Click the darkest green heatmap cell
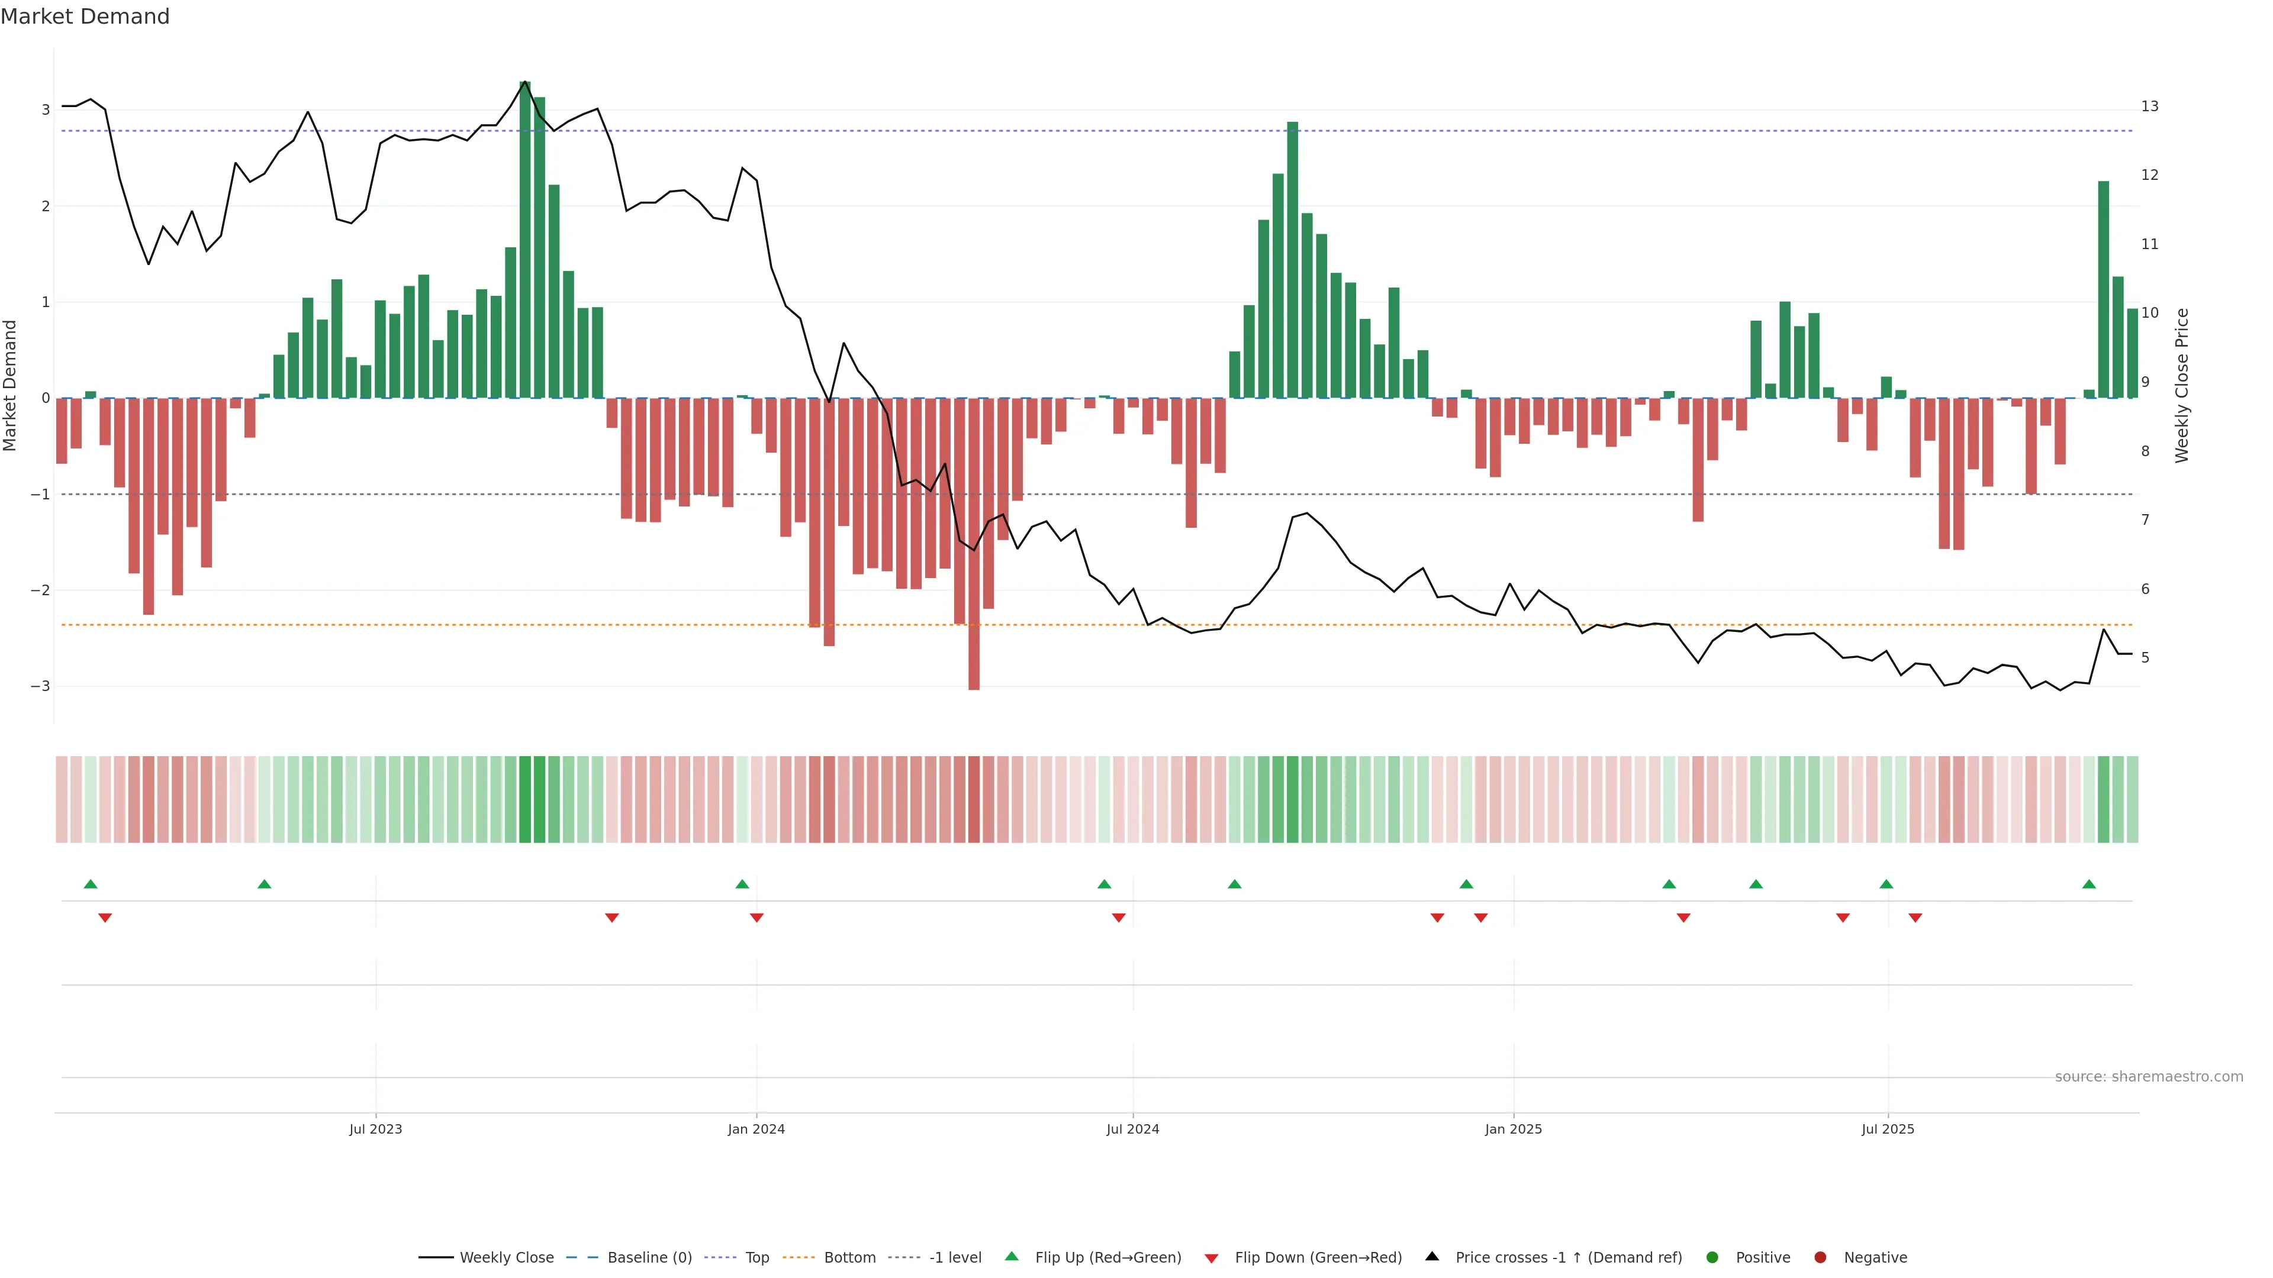Viewport: 2273px width, 1278px height. click(x=525, y=799)
